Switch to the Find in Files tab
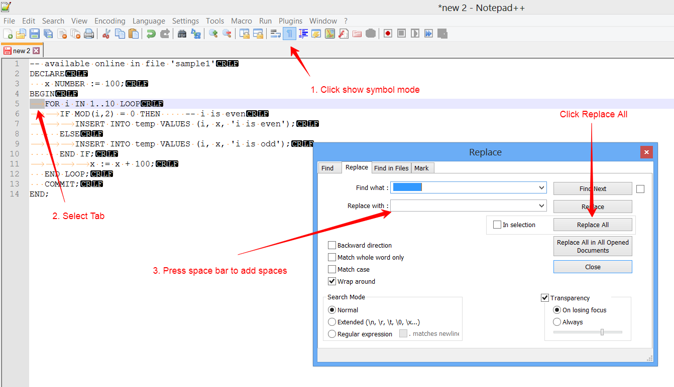The image size is (674, 387). click(x=391, y=167)
